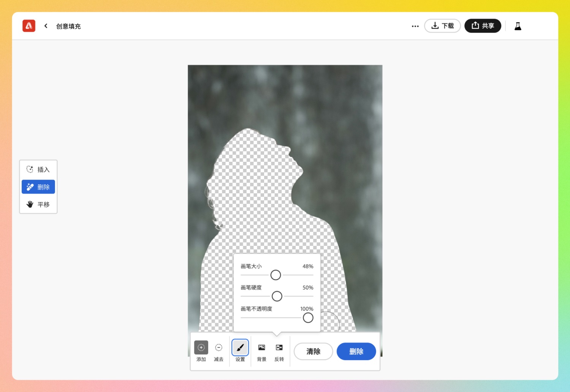Click the 100% opacity value
570x392 pixels.
point(307,309)
